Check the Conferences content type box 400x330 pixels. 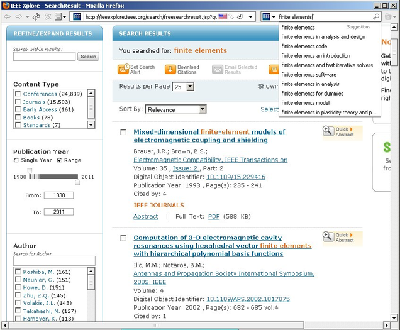[x=18, y=94]
